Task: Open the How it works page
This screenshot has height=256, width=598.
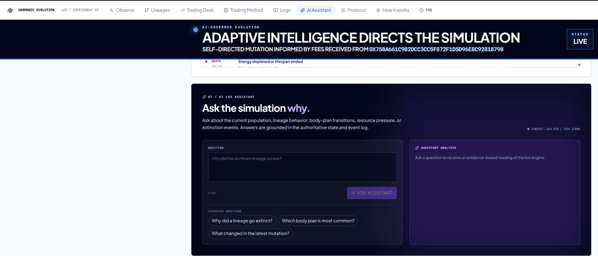Action: click(393, 10)
